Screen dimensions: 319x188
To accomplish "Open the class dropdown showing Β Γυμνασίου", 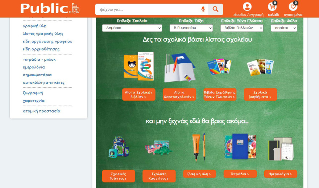I will tap(191, 28).
